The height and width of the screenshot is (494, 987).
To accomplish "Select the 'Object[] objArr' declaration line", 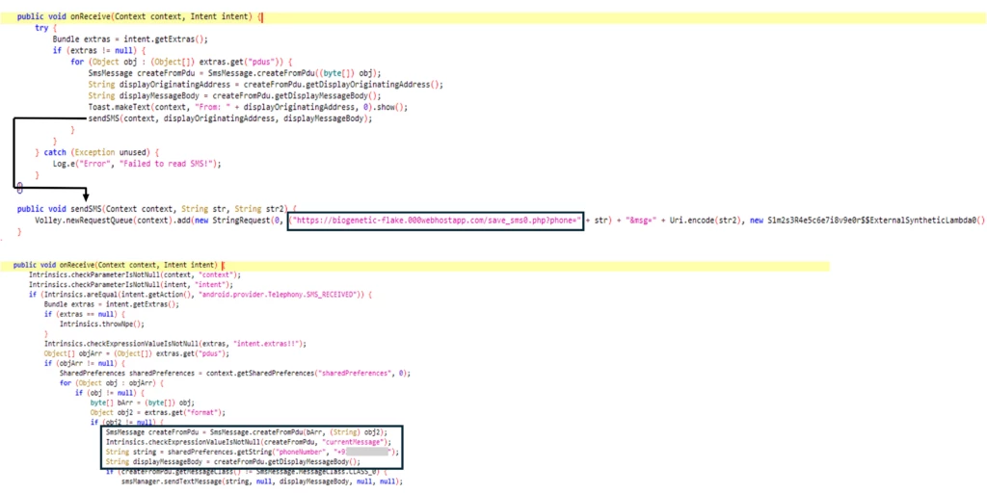I will (x=137, y=353).
